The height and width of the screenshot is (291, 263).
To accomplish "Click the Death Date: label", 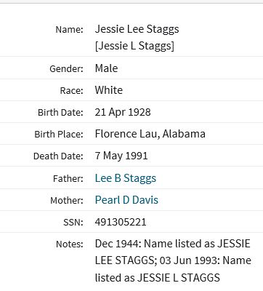I will [58, 156].
